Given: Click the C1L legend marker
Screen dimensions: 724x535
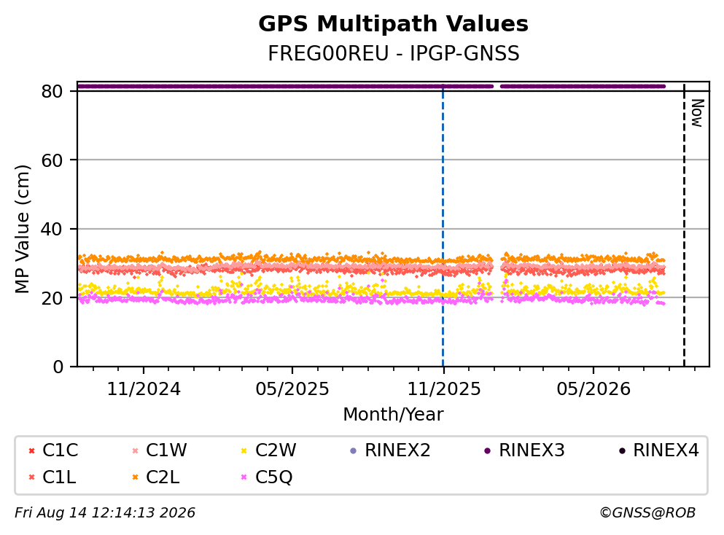Looking at the screenshot, I should 31,477.
